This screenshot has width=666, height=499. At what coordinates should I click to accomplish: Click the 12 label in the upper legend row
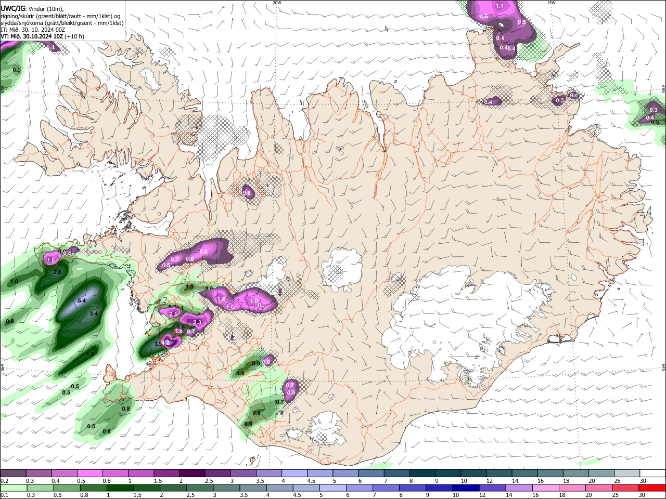tap(489, 481)
